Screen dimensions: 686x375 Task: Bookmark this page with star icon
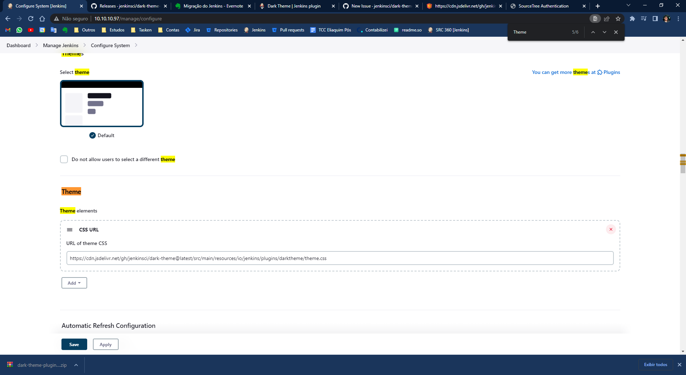(x=618, y=19)
